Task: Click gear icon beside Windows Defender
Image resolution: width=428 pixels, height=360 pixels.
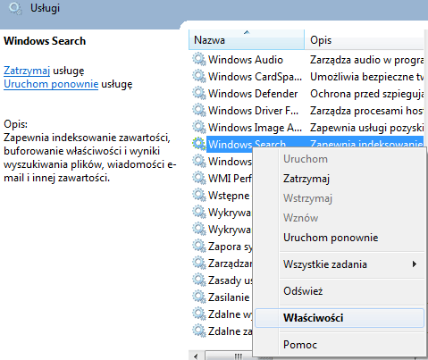Action: pos(198,93)
